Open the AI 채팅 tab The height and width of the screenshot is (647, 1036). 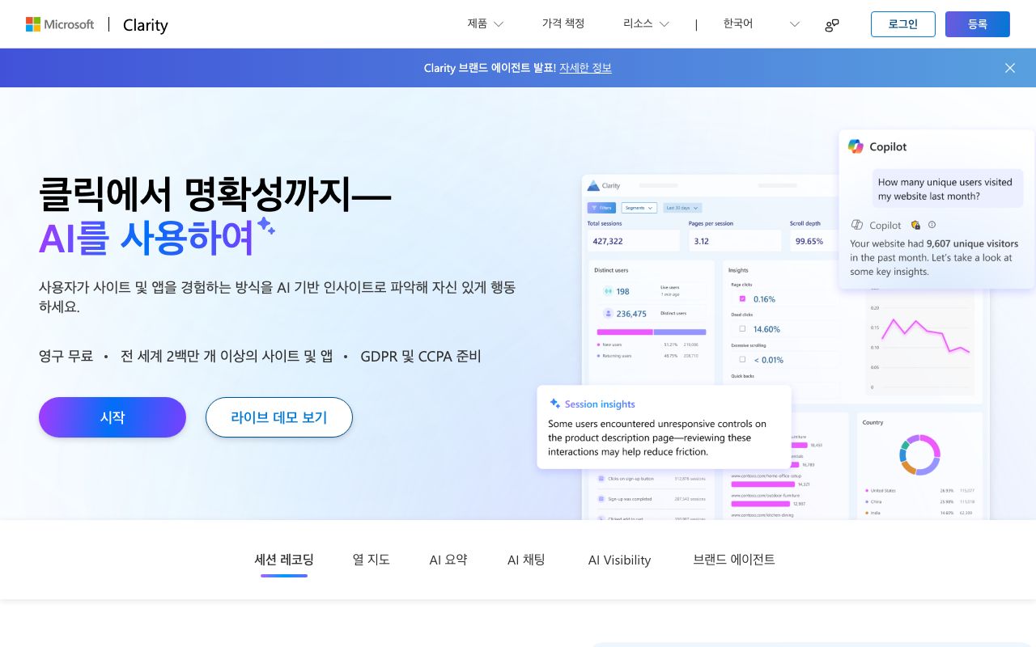coord(527,560)
